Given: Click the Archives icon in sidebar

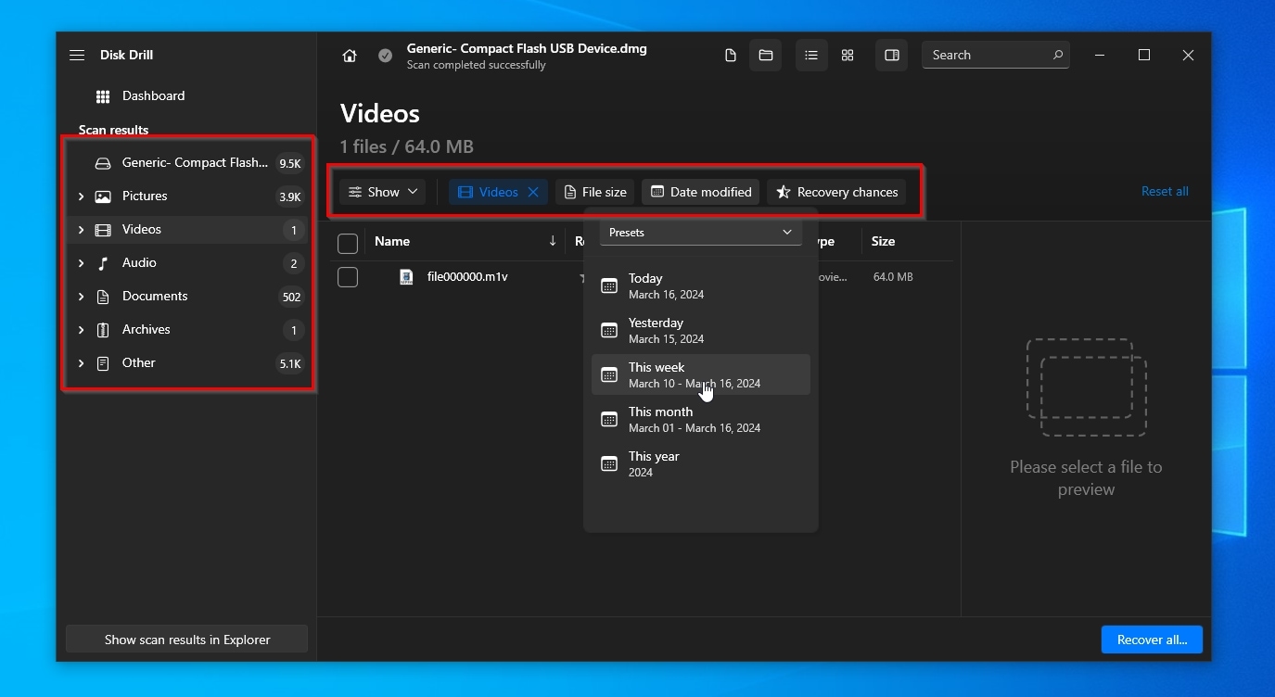Looking at the screenshot, I should (x=103, y=330).
